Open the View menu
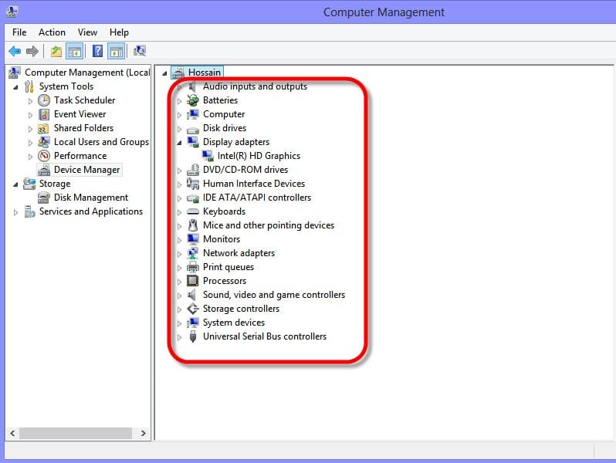 (x=87, y=32)
